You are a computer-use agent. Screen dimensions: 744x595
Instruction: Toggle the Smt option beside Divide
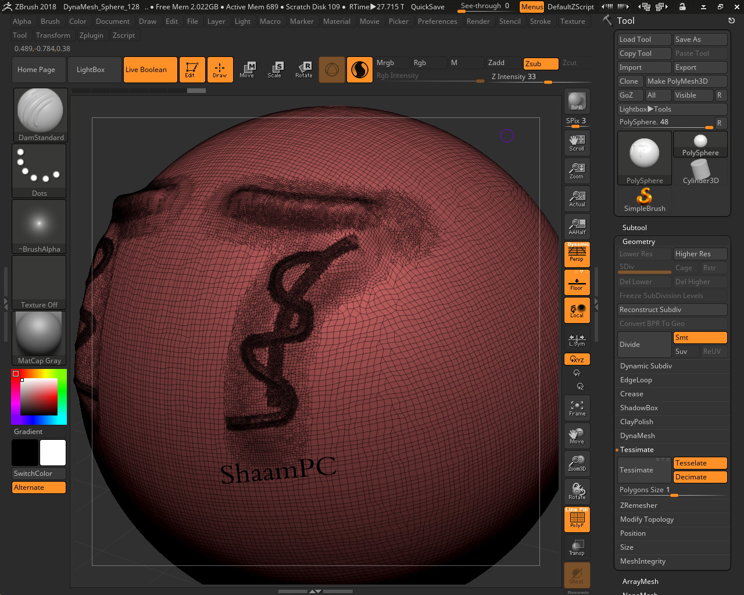click(700, 338)
